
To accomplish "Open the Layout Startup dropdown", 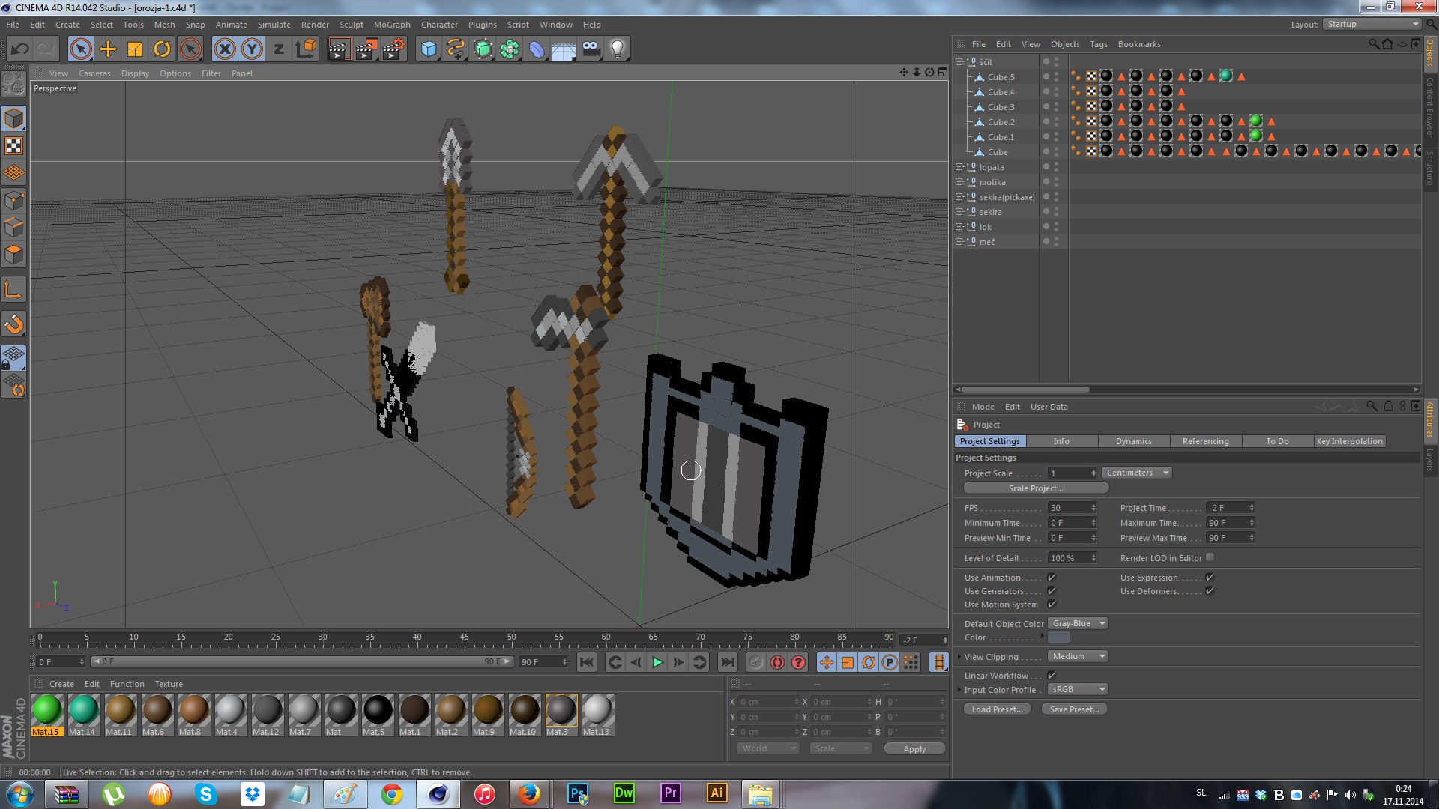I will tap(1372, 24).
